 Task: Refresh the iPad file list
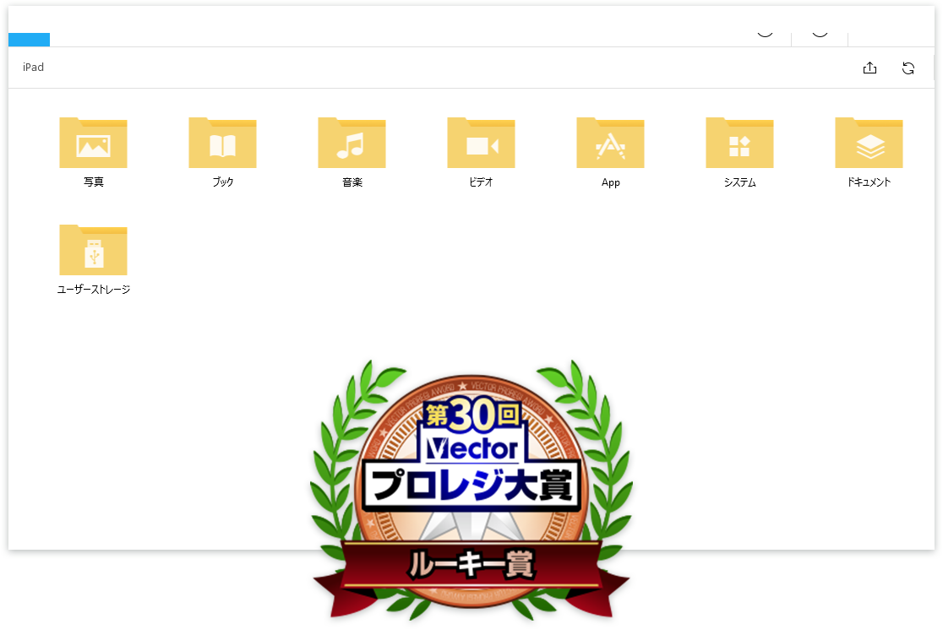point(908,68)
